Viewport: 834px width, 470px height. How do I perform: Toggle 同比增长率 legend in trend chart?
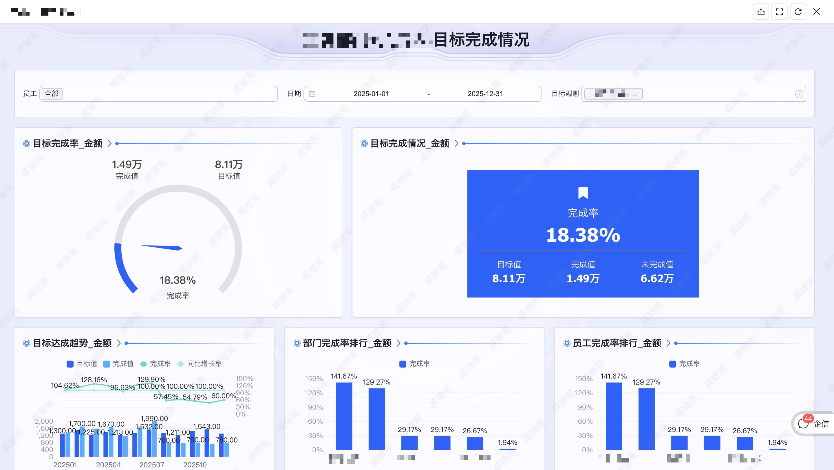(200, 364)
